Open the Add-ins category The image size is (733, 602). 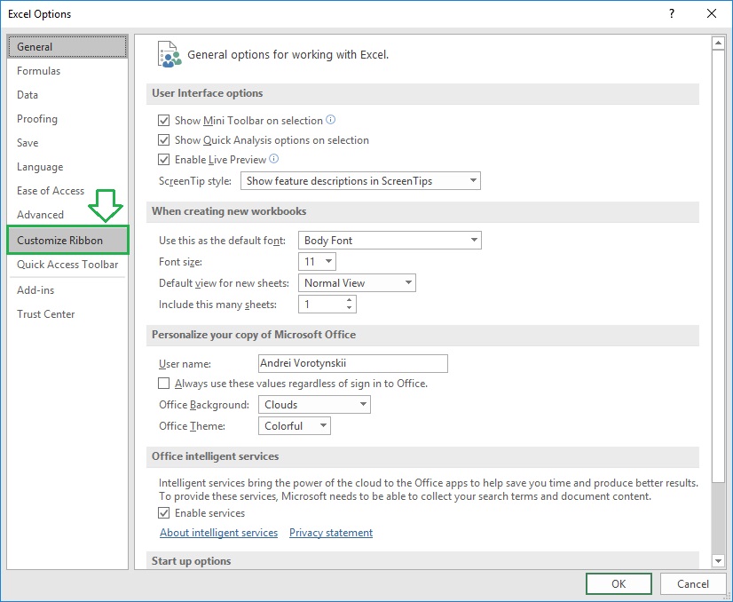(67, 290)
